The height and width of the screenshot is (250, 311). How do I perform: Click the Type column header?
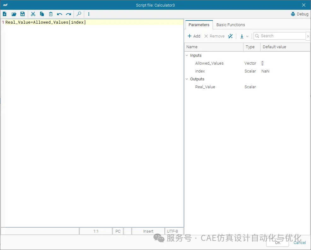(252, 47)
